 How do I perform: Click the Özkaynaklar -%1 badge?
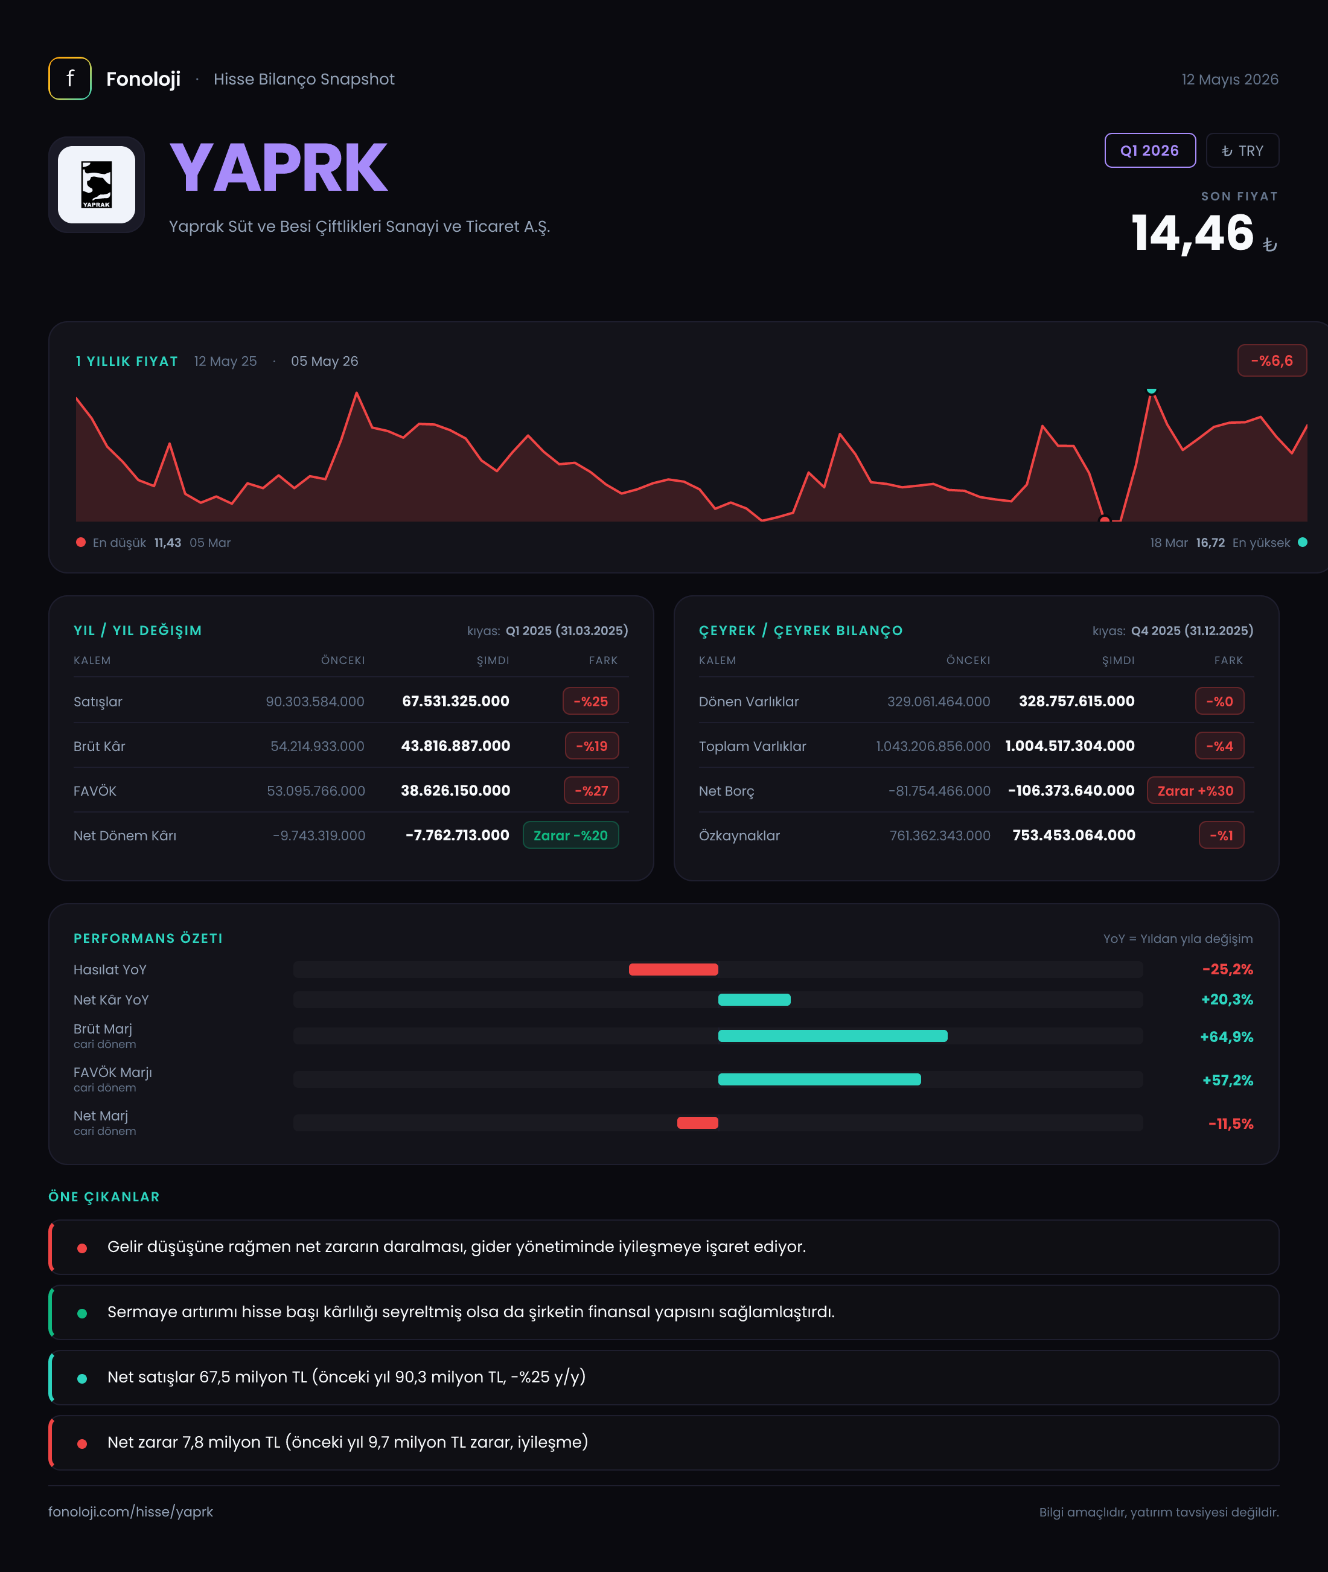pos(1221,835)
